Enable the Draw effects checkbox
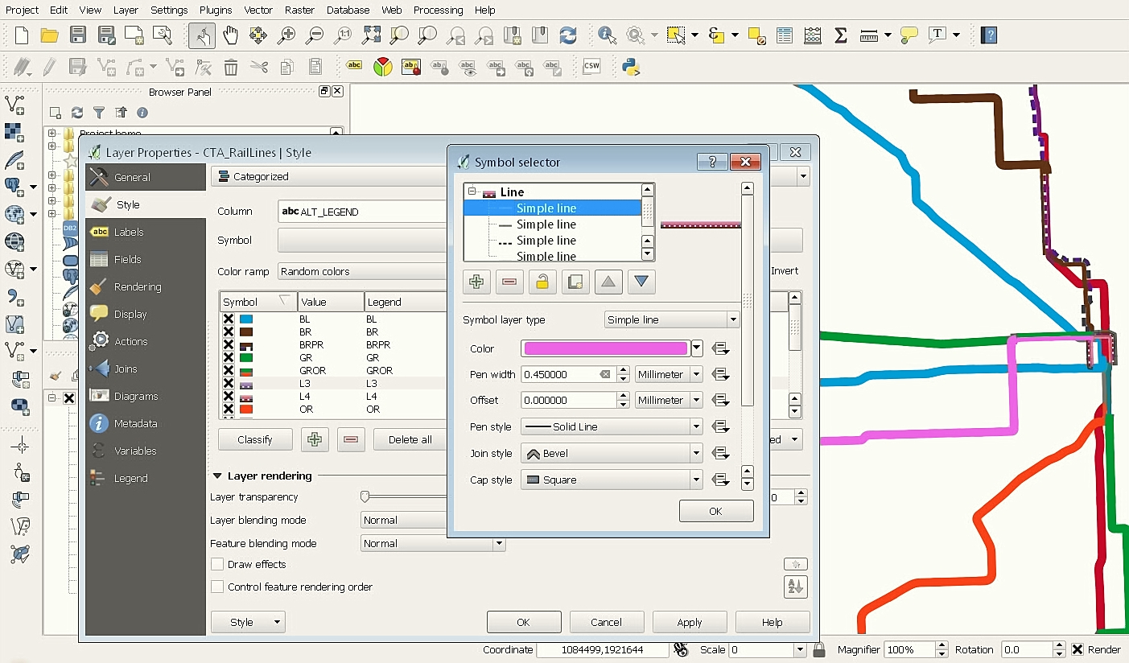The image size is (1129, 663). point(217,564)
